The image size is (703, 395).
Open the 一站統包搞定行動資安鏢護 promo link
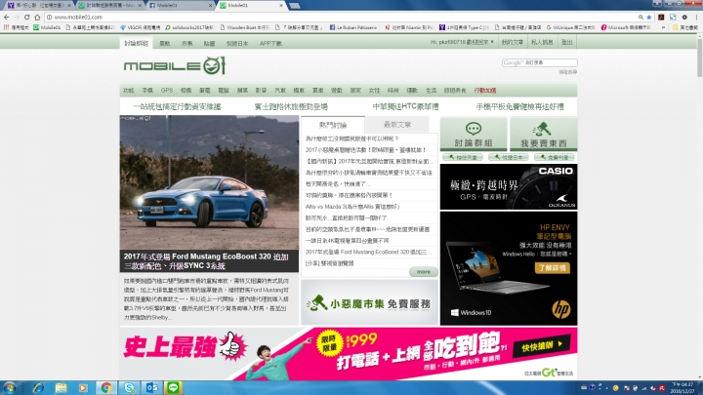177,106
